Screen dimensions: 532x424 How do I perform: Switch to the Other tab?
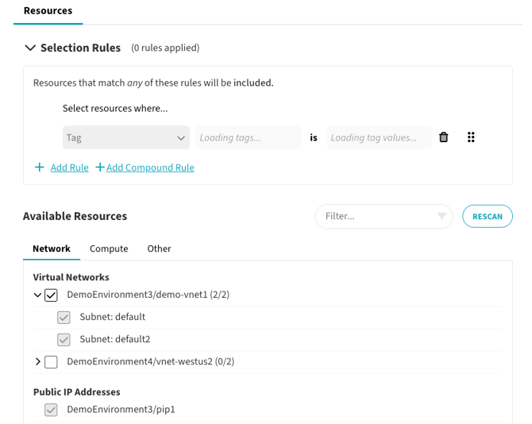tap(159, 249)
